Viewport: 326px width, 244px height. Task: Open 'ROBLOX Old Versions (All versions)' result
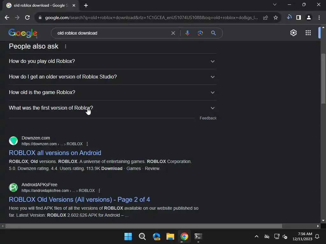click(79, 200)
